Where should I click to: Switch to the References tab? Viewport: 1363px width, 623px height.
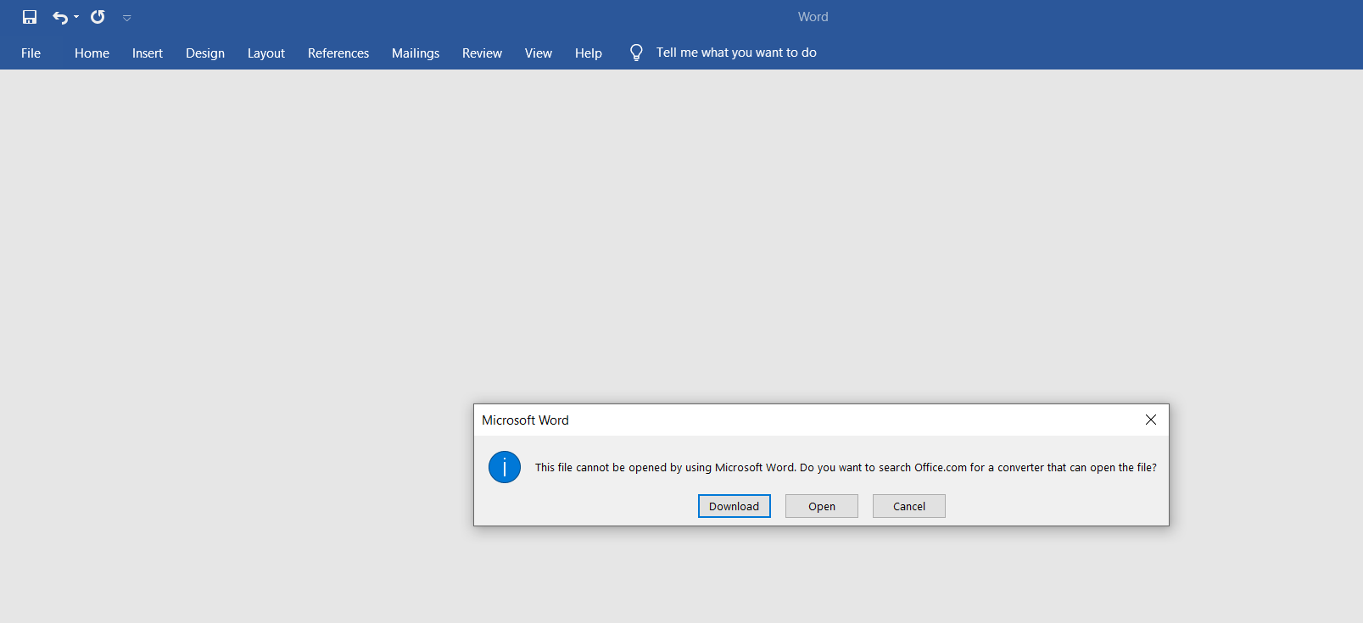tap(338, 53)
